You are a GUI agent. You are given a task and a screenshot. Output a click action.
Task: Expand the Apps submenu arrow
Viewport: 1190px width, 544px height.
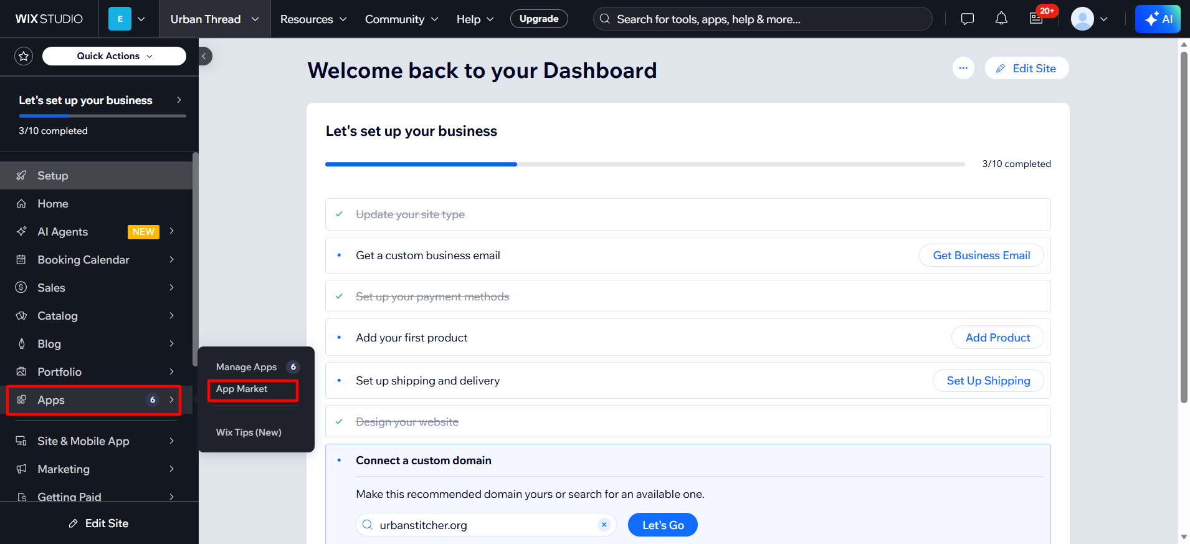171,399
